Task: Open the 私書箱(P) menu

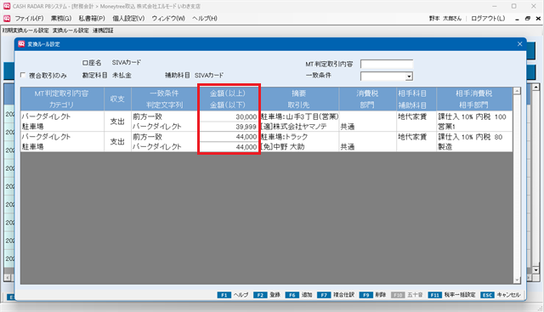Action: coord(92,19)
